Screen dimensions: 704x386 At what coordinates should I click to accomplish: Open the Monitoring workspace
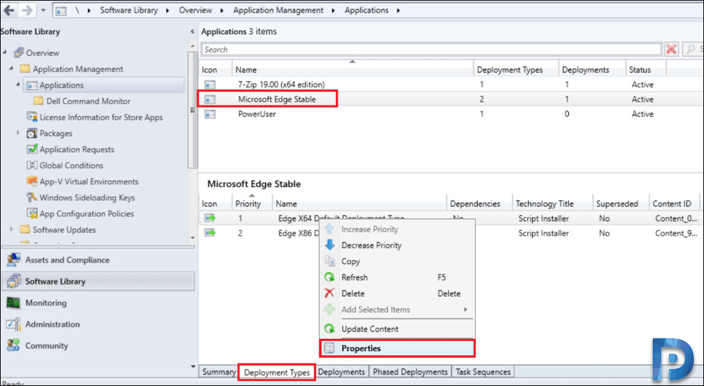(98, 303)
